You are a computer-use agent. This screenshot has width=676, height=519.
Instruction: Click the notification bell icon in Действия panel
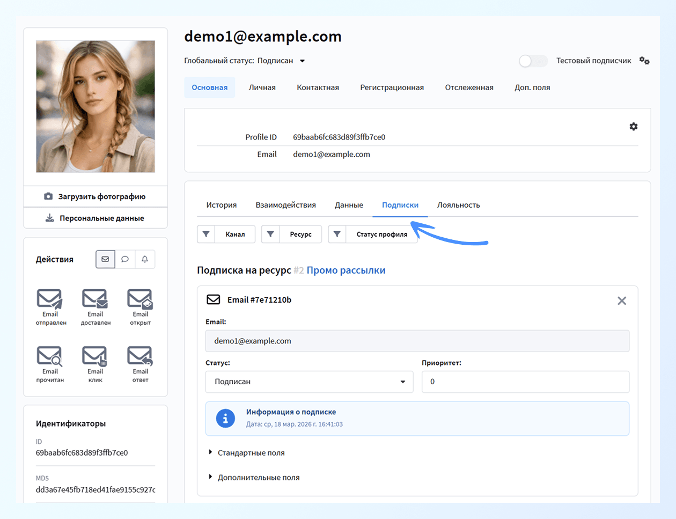(x=145, y=259)
